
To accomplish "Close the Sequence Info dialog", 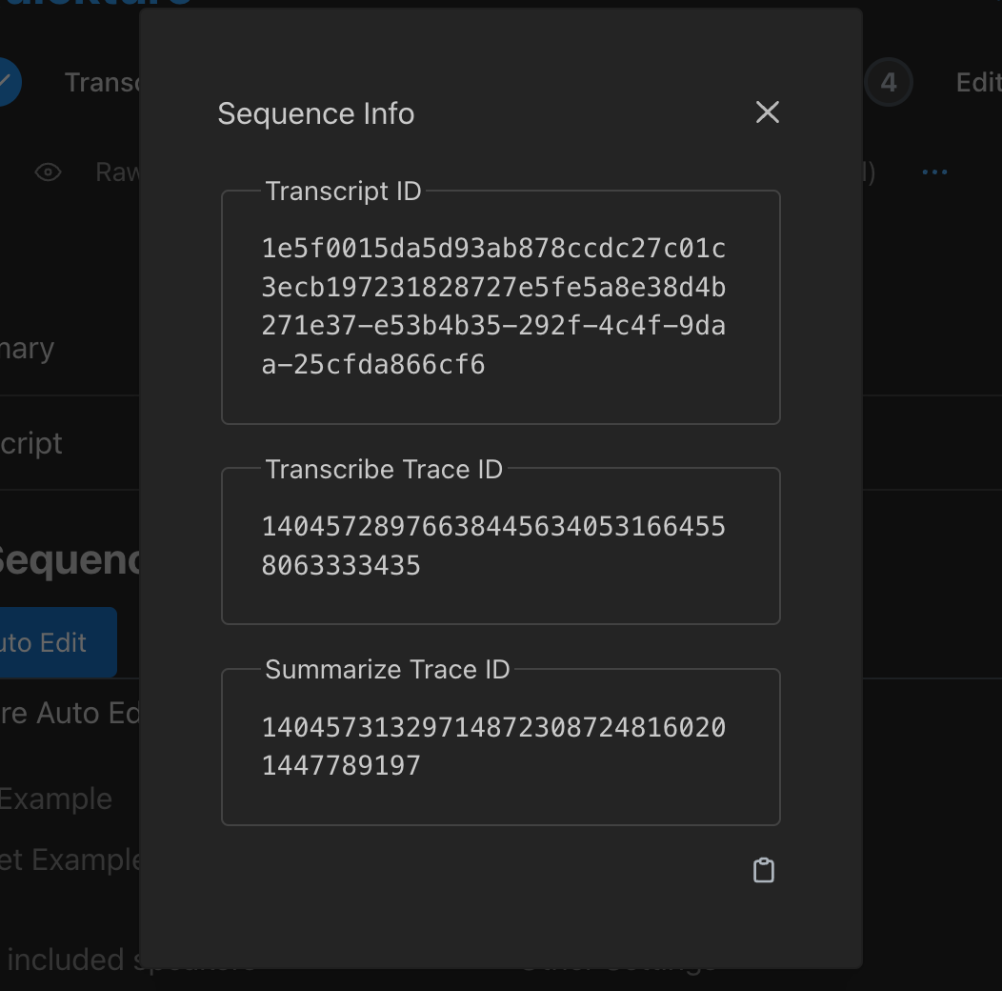I will [767, 112].
